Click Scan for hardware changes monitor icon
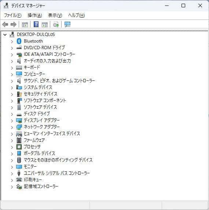 coord(67,25)
